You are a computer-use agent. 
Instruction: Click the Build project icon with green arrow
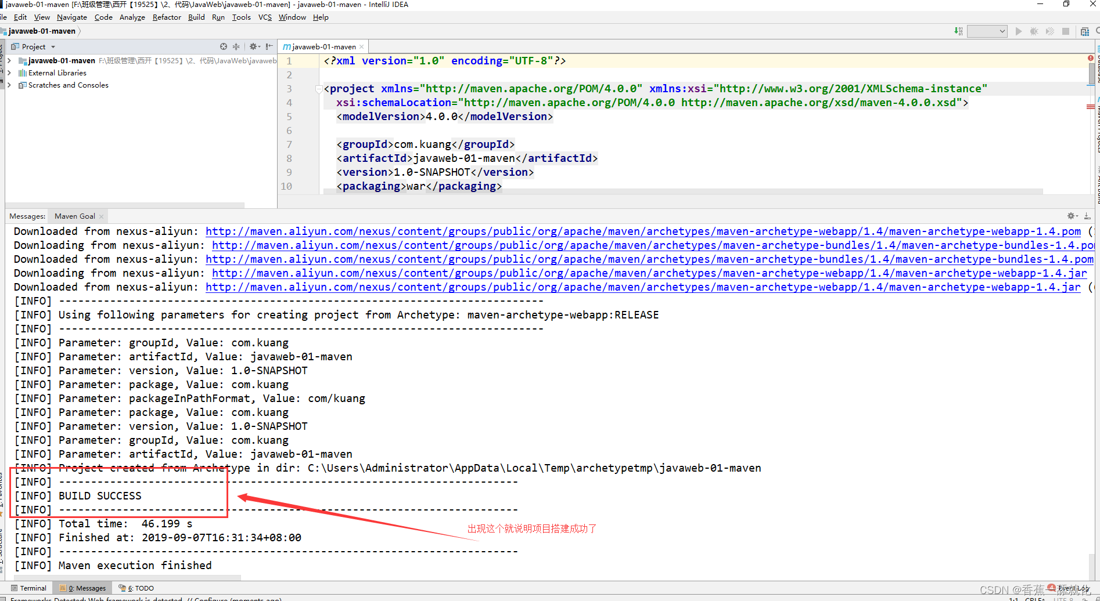[x=958, y=31]
